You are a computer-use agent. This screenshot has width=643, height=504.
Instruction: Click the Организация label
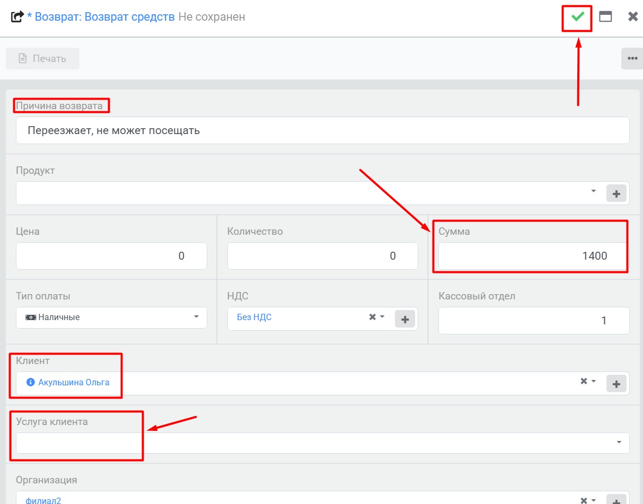tap(46, 480)
